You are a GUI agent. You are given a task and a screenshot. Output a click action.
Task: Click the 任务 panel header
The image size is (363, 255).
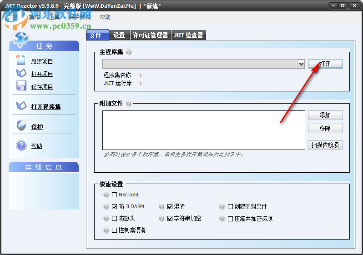click(44, 46)
